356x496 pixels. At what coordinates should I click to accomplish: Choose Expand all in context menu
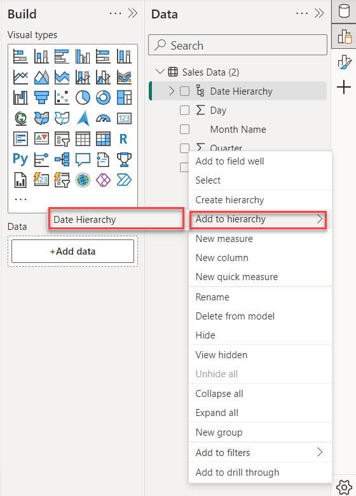click(x=260, y=413)
